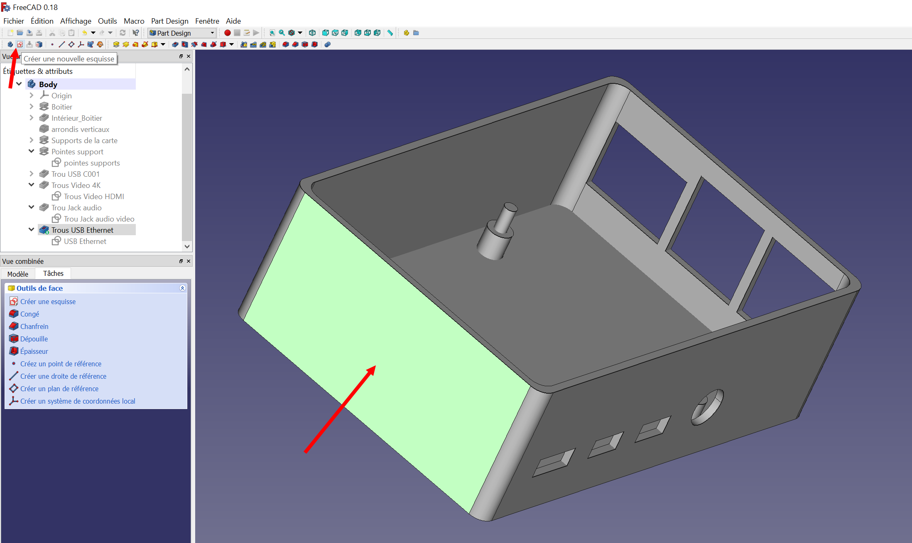Open the subtractive primitive dropdown arrow
The width and height of the screenshot is (912, 543).
(231, 44)
